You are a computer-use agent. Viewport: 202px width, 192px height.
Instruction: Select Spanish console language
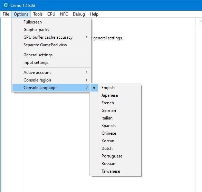click(x=116, y=126)
